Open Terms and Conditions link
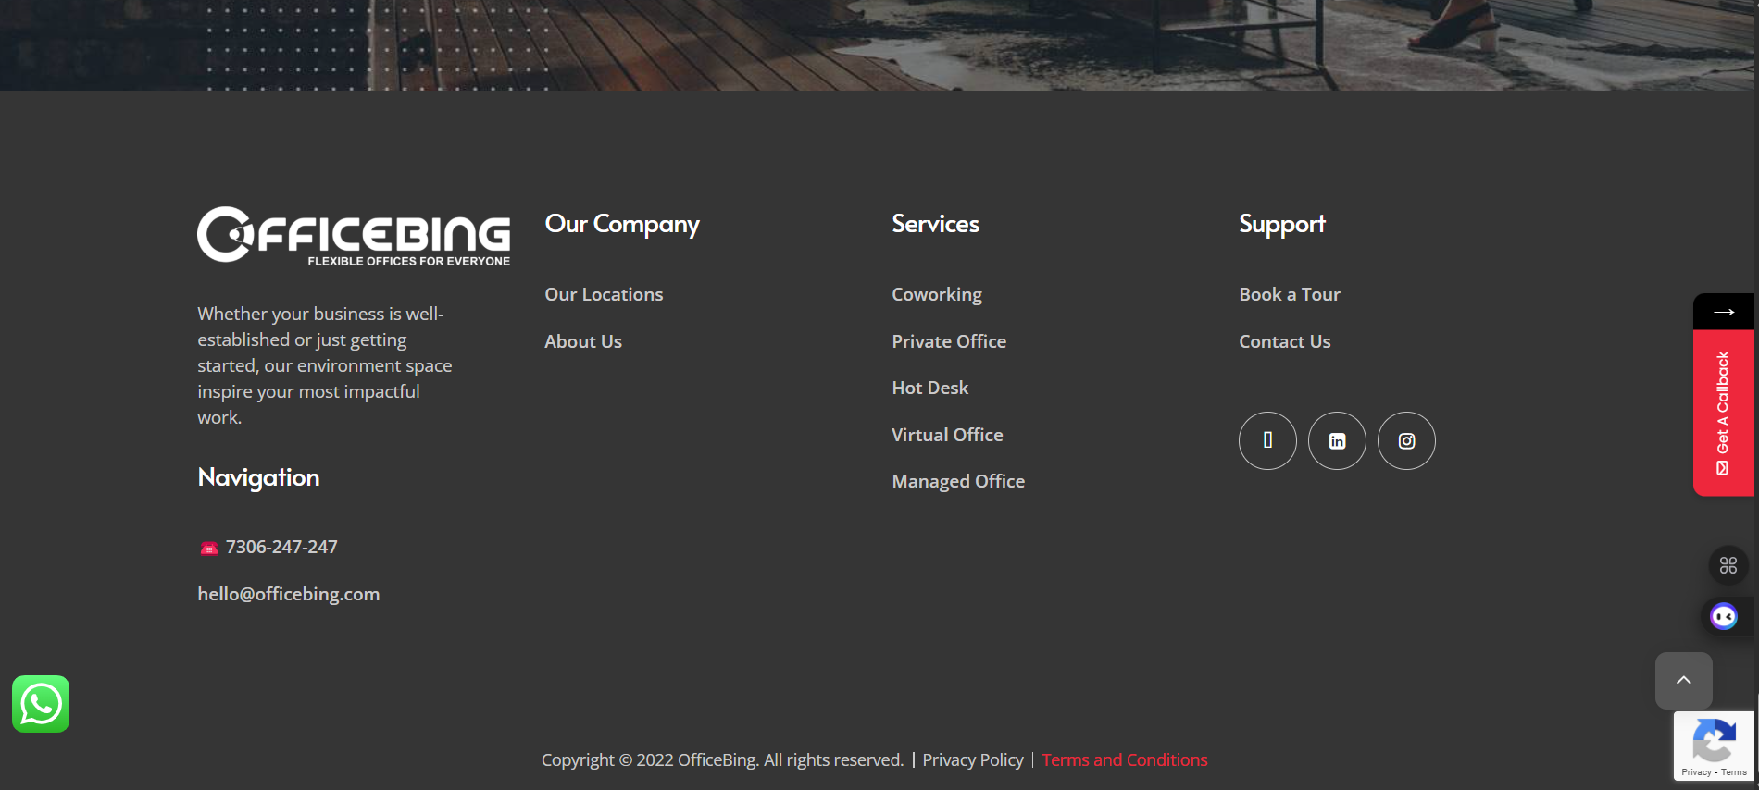Image resolution: width=1759 pixels, height=790 pixels. 1124,759
